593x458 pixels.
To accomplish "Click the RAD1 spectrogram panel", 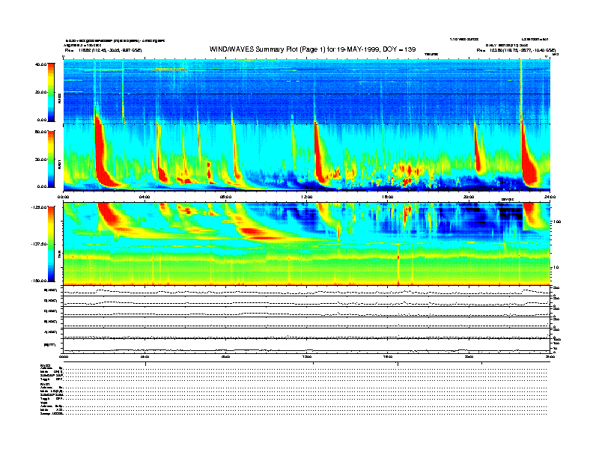I will point(307,158).
